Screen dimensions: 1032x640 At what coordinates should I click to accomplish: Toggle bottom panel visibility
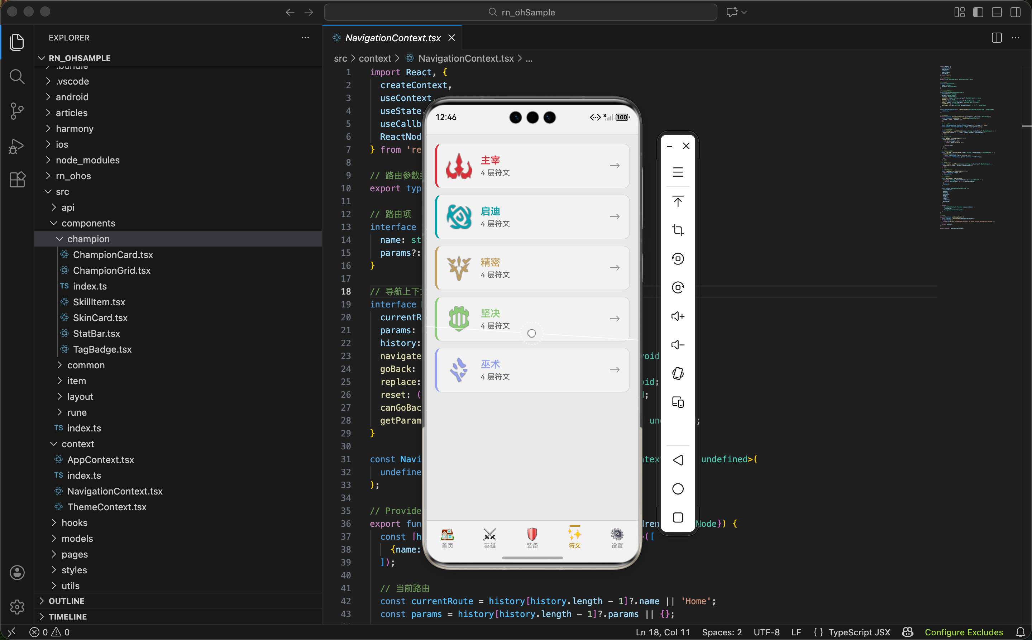point(997,12)
